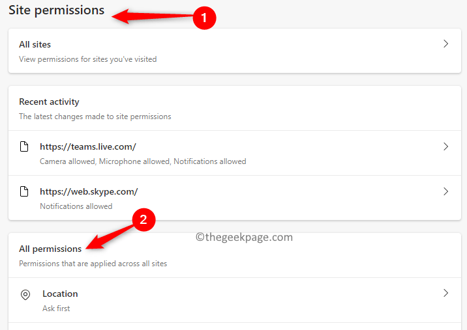Expand the Location permission chevron
Viewport: 467px width, 330px height.
pos(445,294)
